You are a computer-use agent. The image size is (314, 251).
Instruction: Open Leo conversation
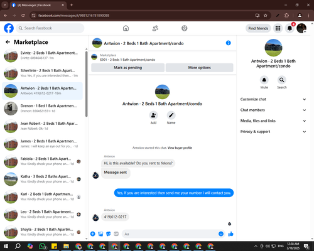click(42, 214)
